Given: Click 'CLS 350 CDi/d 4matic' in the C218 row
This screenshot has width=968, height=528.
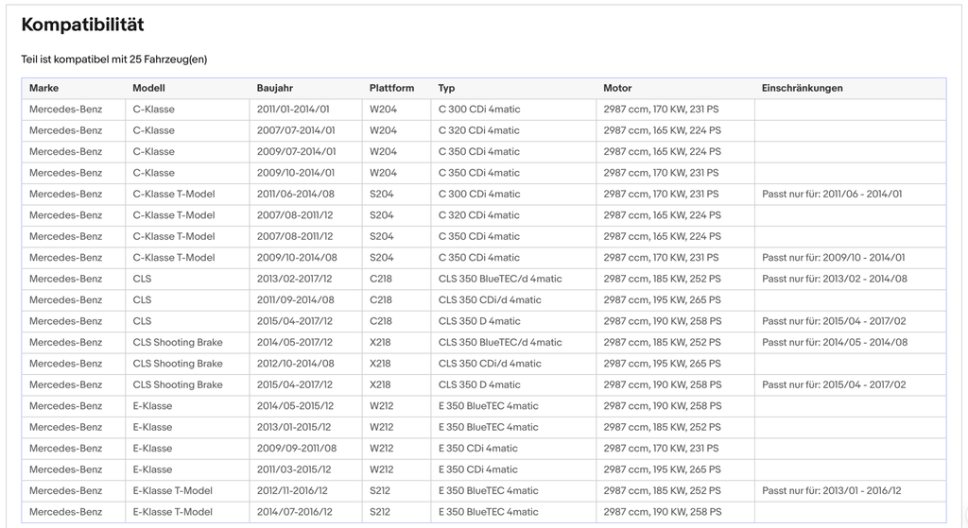Looking at the screenshot, I should (490, 299).
